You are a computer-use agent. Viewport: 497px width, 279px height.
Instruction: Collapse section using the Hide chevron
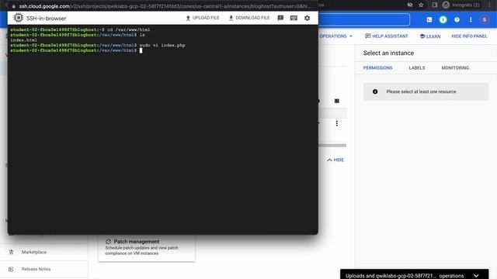pyautogui.click(x=335, y=160)
